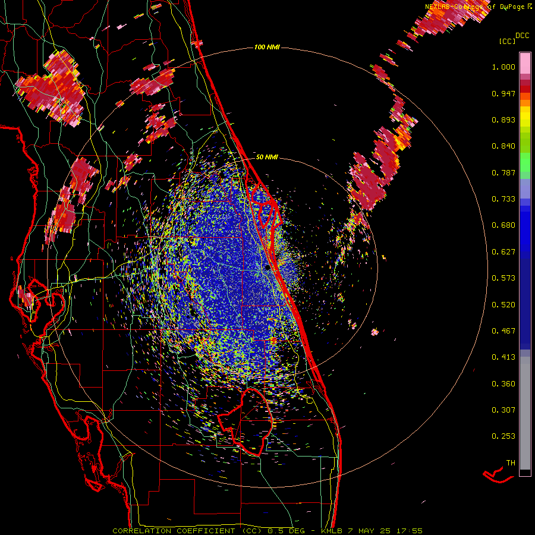Screen dimensions: 535x535
Task: Select the 1.000 legend value
Action: [x=503, y=67]
